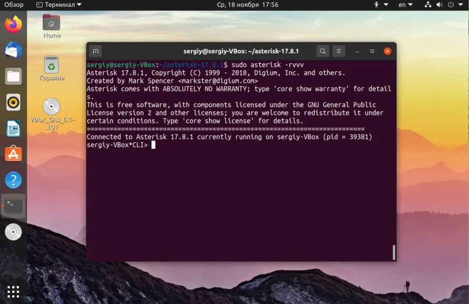
Task: Click 'core show warranty' text
Action: (311, 89)
